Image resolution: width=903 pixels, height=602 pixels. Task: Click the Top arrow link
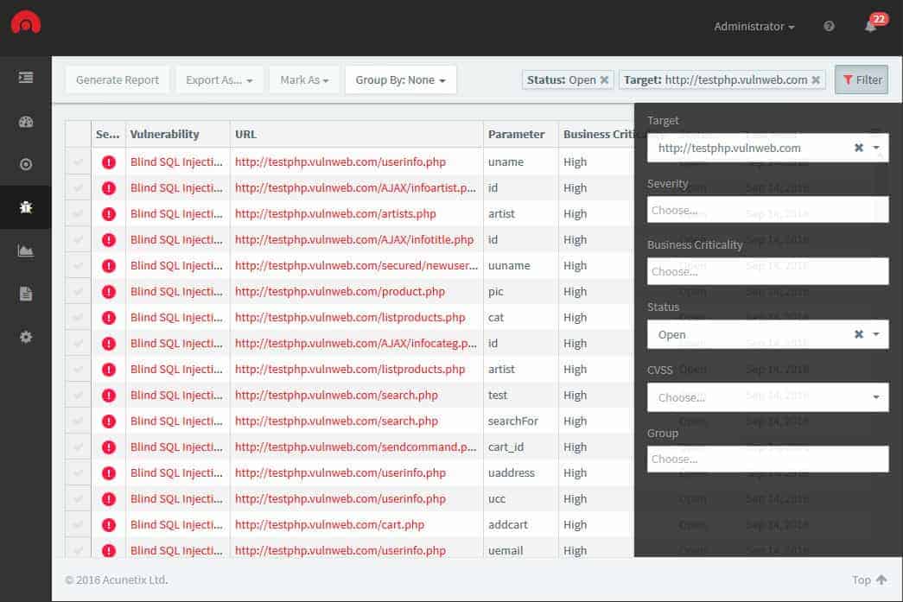[869, 580]
